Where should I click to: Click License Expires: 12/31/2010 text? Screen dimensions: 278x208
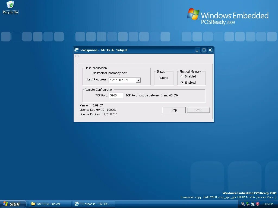pos(99,114)
